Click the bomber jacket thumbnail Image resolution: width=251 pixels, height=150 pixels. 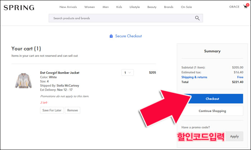[x=23, y=81]
